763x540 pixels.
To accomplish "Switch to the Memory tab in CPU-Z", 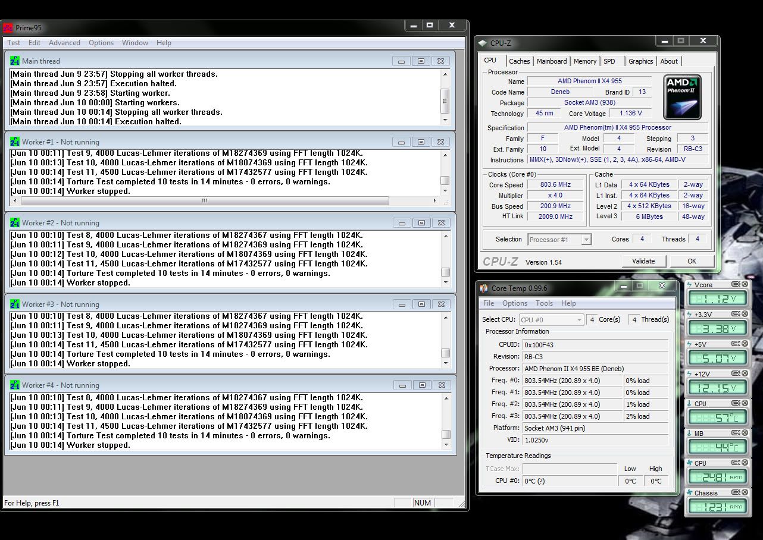I will 585,61.
